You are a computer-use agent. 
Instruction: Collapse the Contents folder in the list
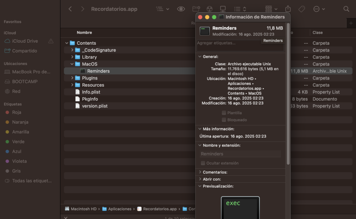tap(67, 43)
